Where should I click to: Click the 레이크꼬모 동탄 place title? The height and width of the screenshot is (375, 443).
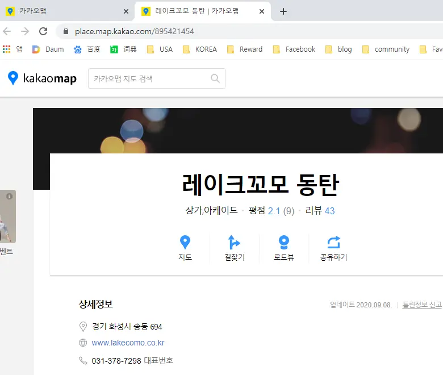(260, 185)
